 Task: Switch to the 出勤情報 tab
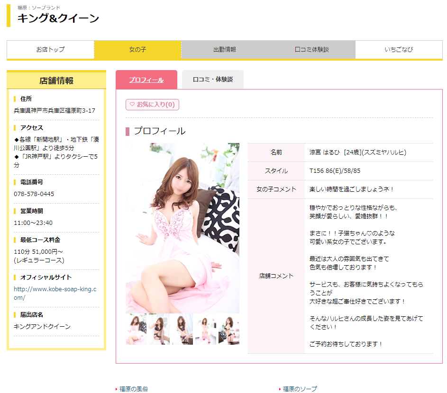(x=225, y=50)
